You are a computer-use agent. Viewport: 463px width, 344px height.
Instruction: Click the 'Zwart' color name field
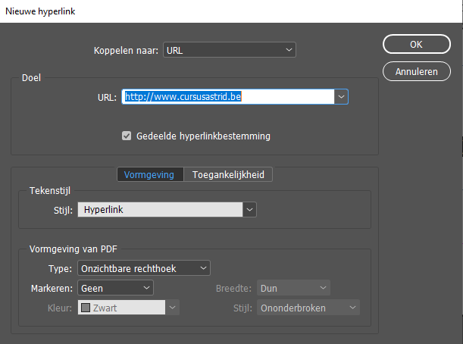click(125, 308)
